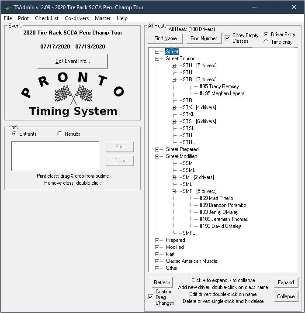Image resolution: width=305 pixels, height=313 pixels.
Task: Select the STRL class row
Action: tap(189, 100)
